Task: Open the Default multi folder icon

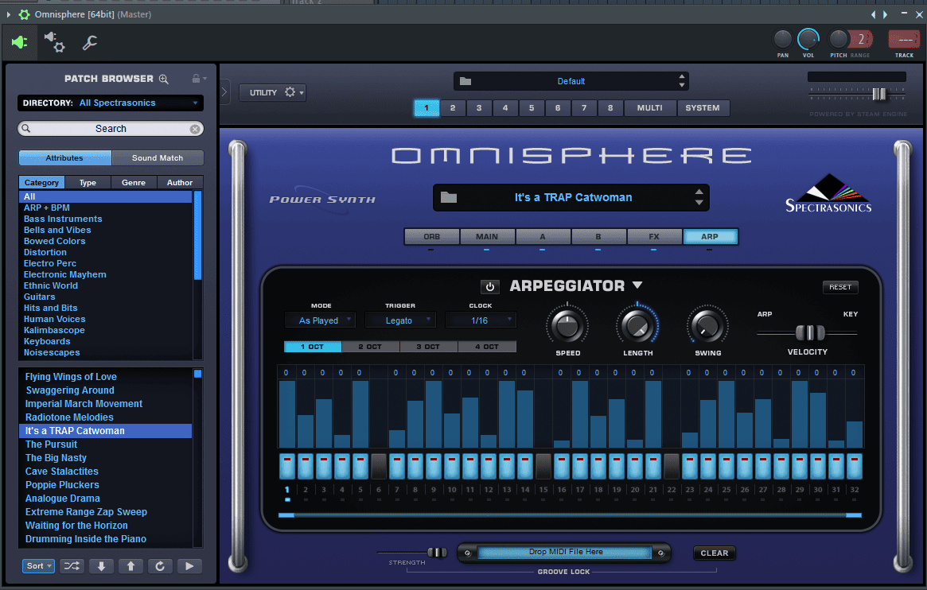Action: tap(465, 81)
